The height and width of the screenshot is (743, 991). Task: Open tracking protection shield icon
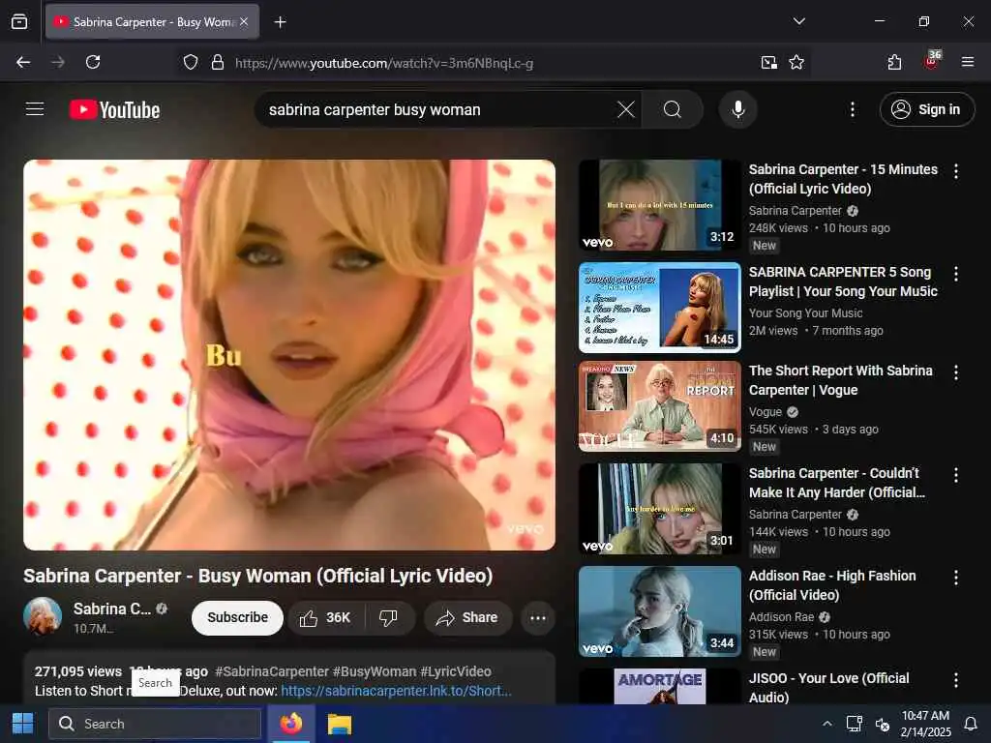coord(191,62)
